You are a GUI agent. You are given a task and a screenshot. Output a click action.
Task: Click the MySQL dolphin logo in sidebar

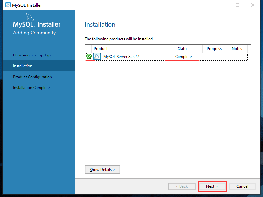[x=30, y=17]
